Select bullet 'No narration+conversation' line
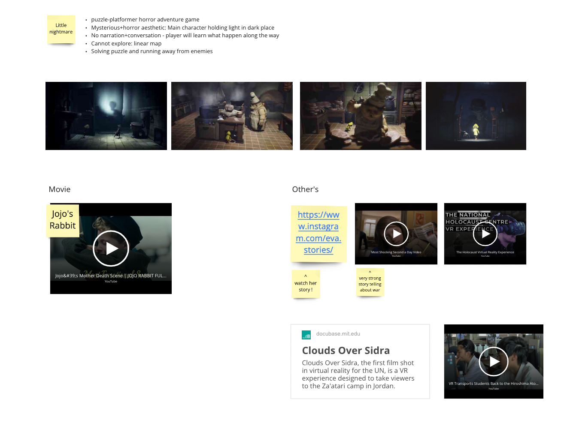The height and width of the screenshot is (432, 570). coord(185,36)
